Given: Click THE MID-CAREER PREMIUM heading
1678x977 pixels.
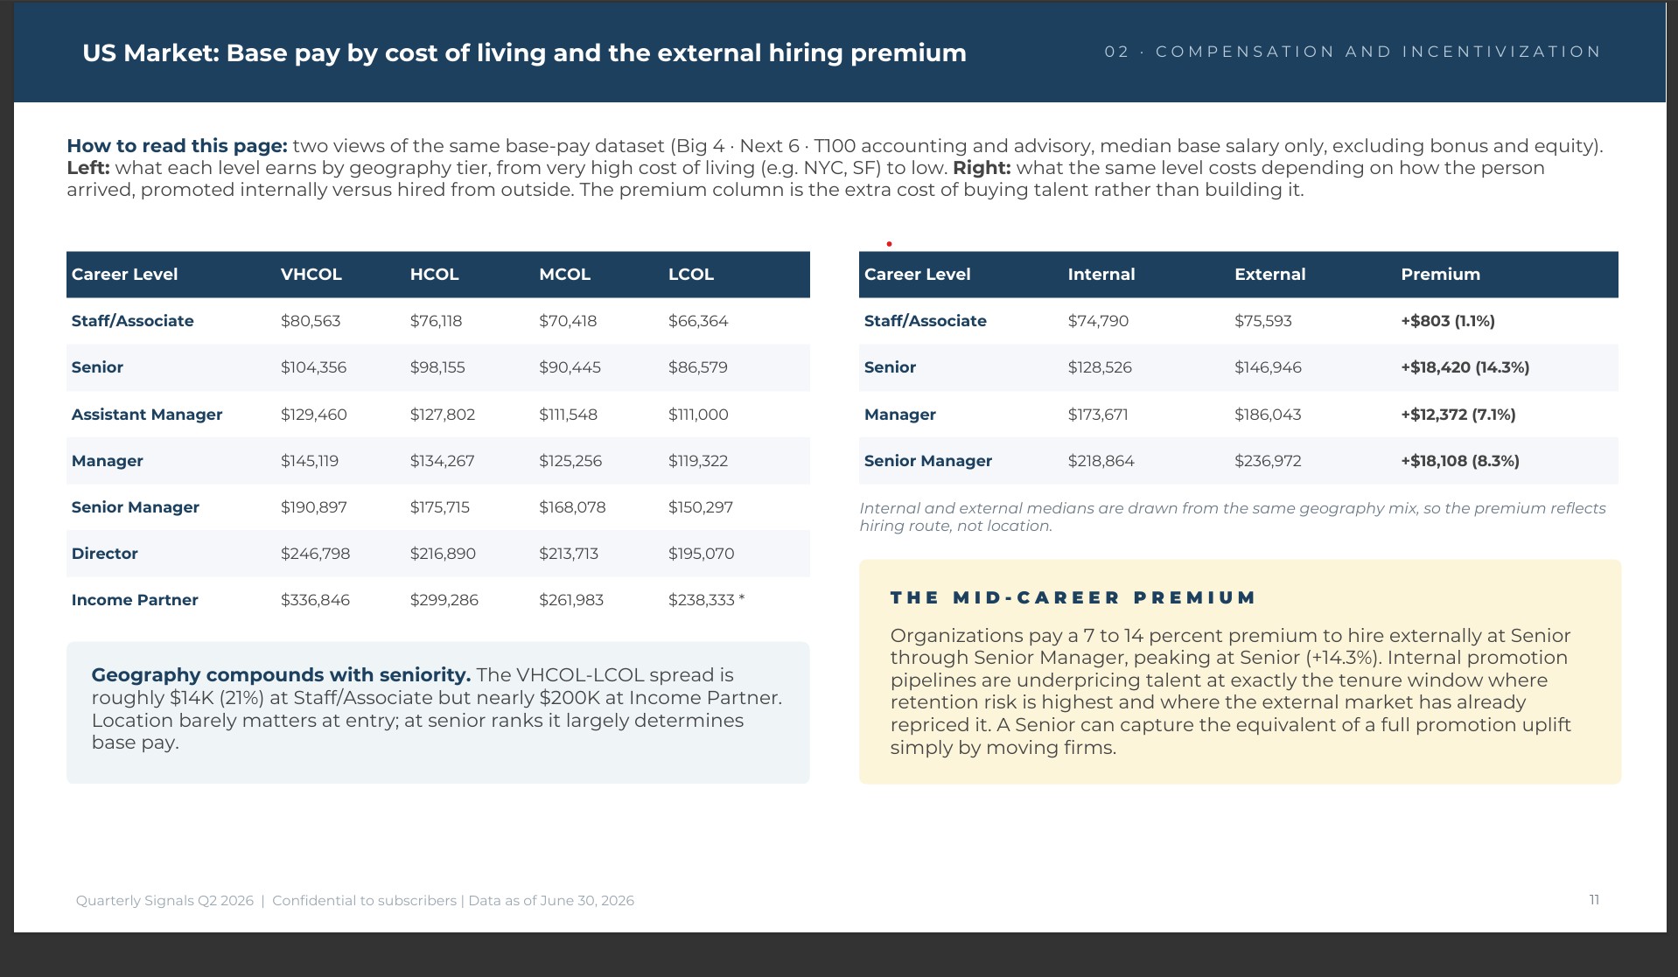Looking at the screenshot, I should click(1073, 597).
